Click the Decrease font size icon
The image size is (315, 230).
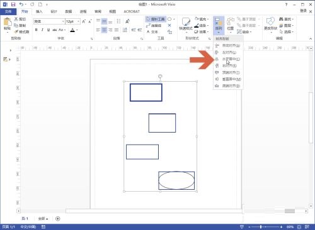click(x=90, y=21)
